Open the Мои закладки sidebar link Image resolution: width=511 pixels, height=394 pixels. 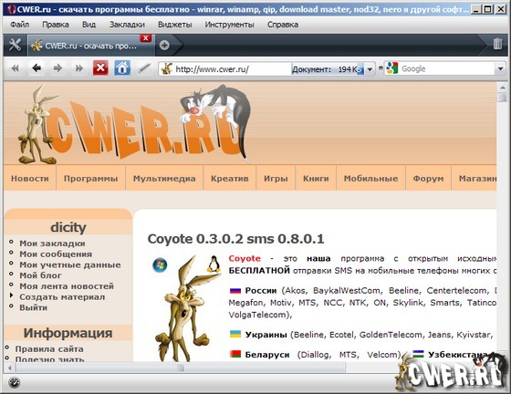point(53,244)
